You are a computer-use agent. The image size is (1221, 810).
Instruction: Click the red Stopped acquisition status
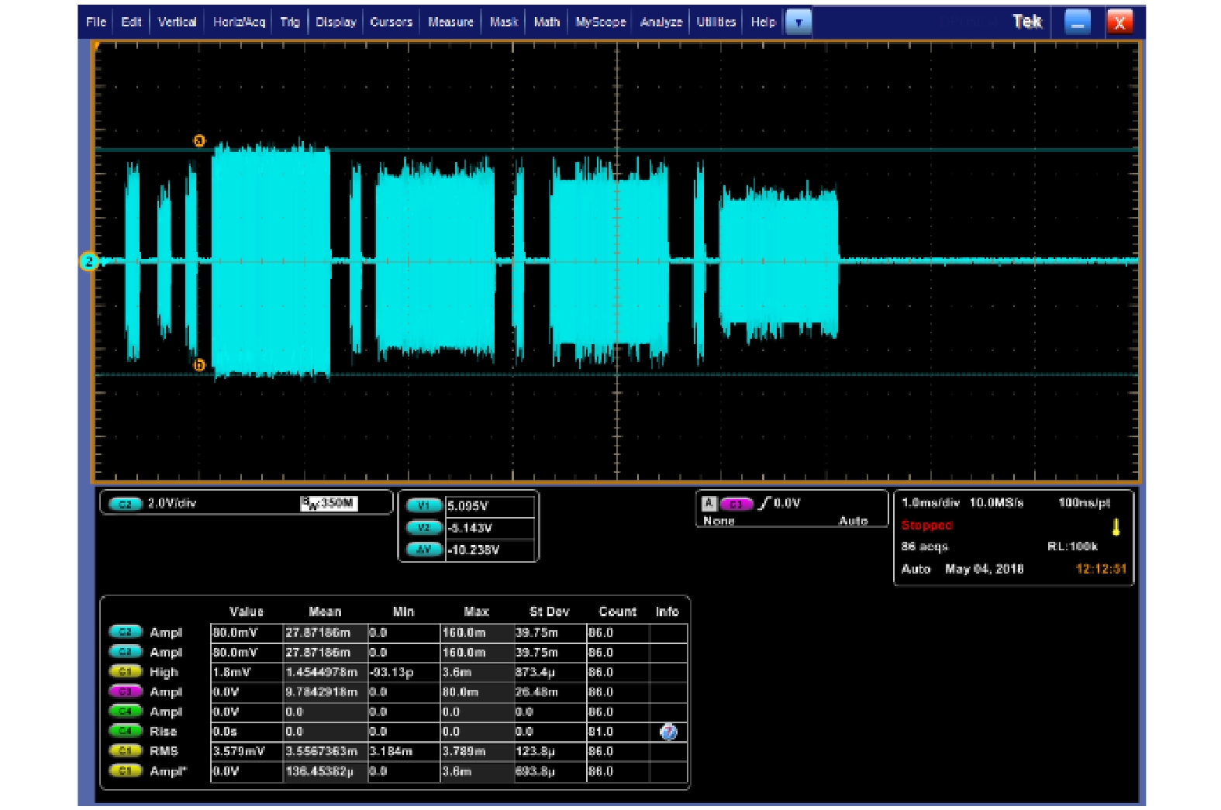tap(926, 526)
